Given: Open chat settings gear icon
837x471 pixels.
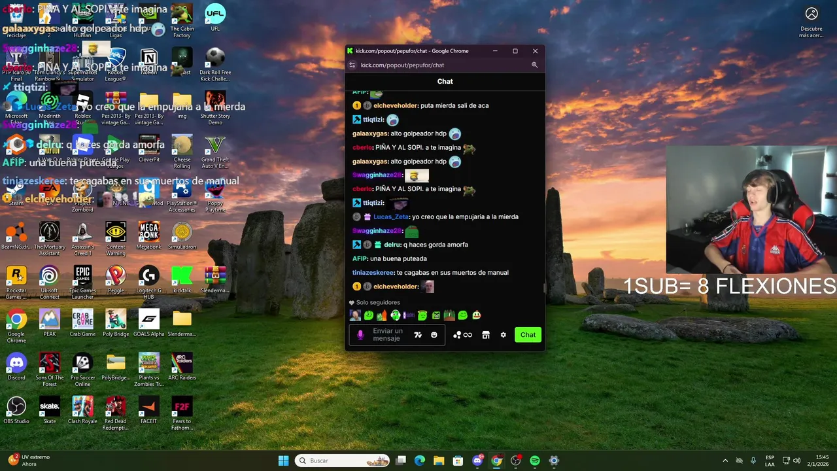Looking at the screenshot, I should (503, 335).
